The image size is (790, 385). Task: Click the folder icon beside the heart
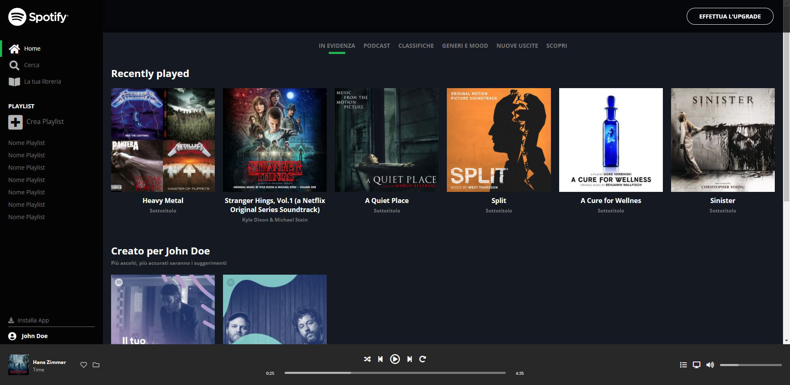96,365
